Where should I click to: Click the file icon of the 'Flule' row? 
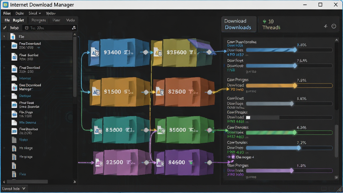coord(14,174)
